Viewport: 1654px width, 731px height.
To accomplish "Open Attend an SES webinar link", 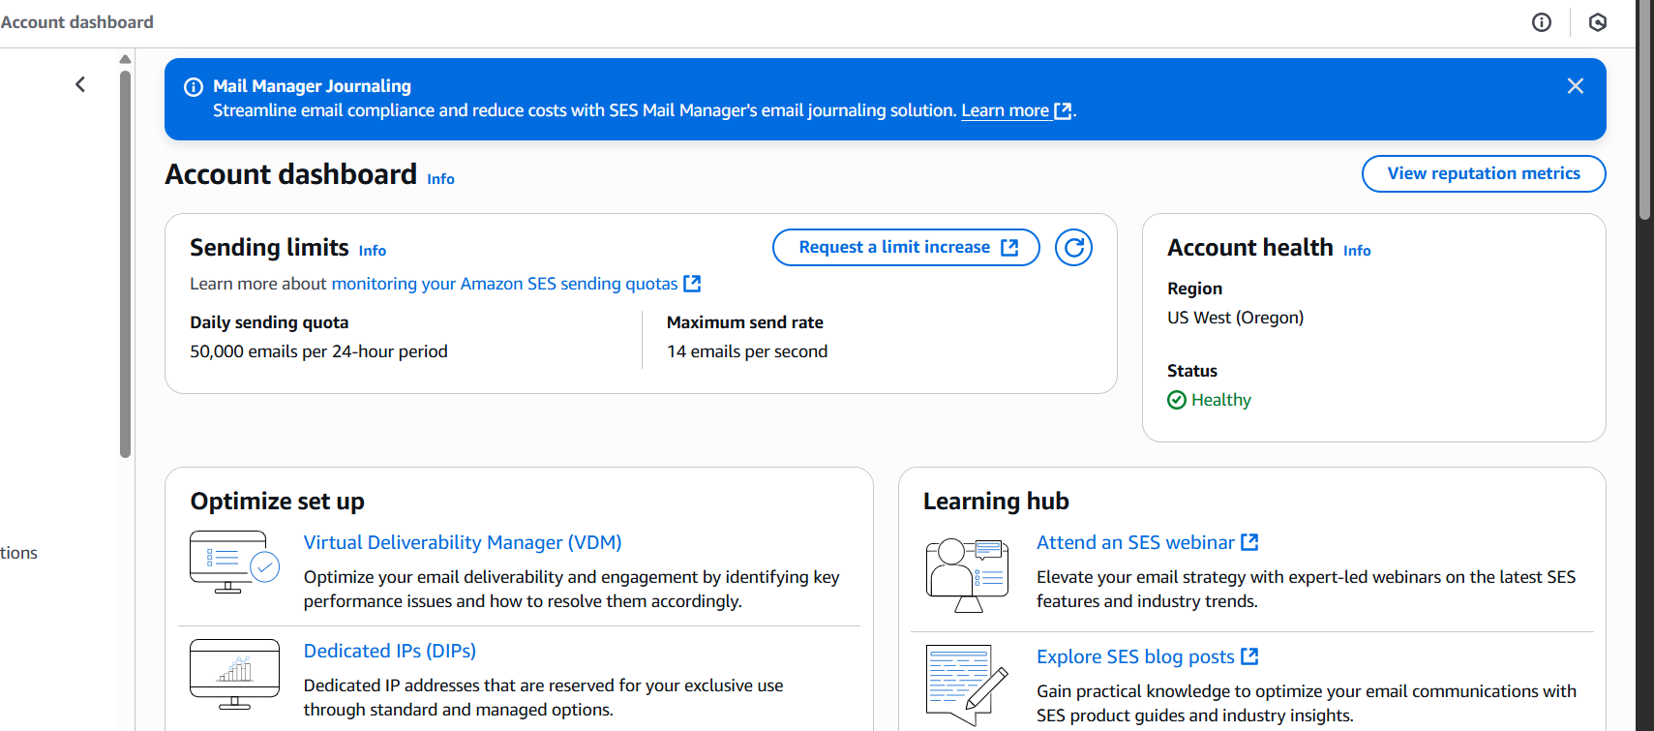I will pyautogui.click(x=1147, y=542).
